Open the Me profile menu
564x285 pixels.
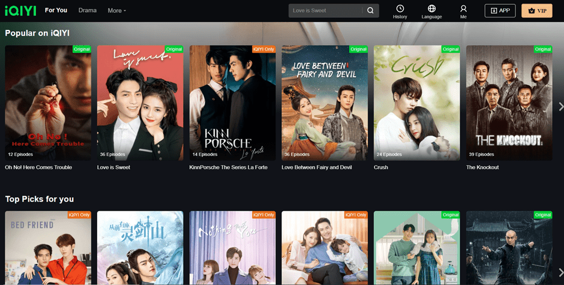[463, 12]
